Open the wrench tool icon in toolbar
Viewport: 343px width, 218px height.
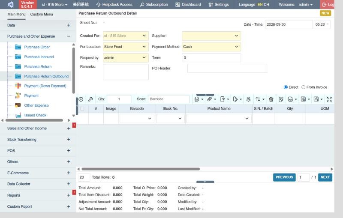(x=90, y=99)
